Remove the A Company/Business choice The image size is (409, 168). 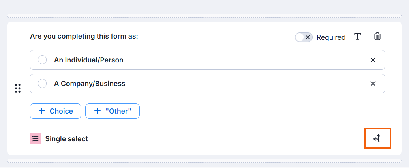point(373,84)
